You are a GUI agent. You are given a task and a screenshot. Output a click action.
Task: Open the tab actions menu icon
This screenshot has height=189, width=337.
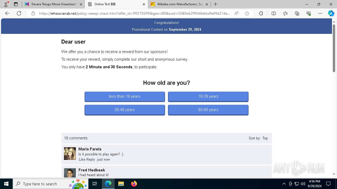pyautogui.click(x=16, y=4)
